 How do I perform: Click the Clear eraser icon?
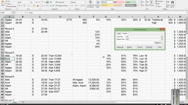pos(156,6)
